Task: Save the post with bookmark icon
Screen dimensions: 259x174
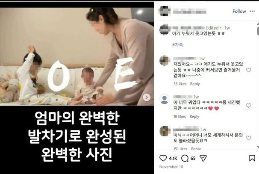Action: 252,158
